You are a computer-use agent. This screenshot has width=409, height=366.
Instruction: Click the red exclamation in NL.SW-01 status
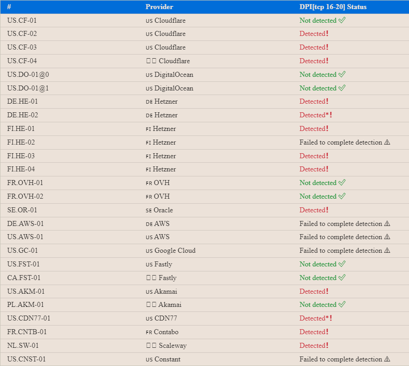(327, 346)
